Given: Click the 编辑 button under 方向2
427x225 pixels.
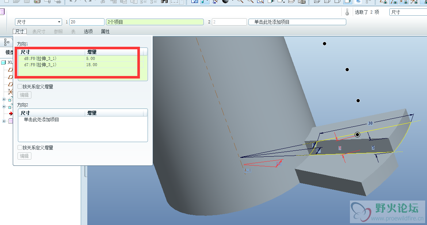Looking at the screenshot, I should [x=24, y=156].
